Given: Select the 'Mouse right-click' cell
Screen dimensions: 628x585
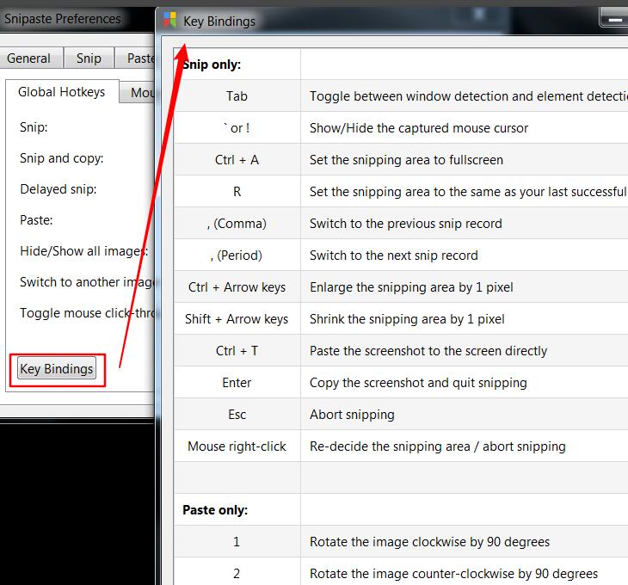Looking at the screenshot, I should pyautogui.click(x=237, y=446).
